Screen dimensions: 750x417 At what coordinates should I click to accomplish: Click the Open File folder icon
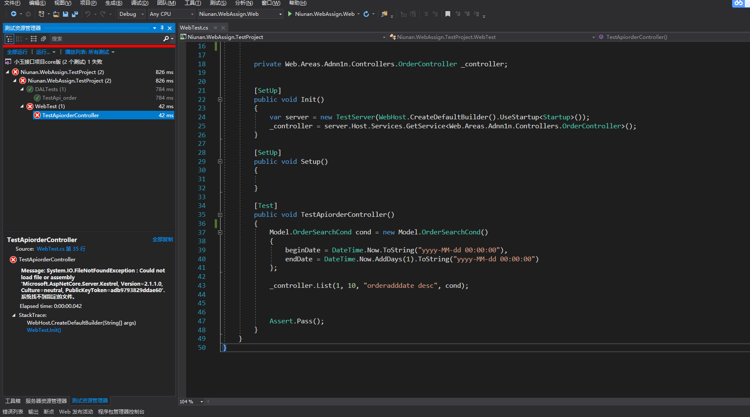coord(56,14)
